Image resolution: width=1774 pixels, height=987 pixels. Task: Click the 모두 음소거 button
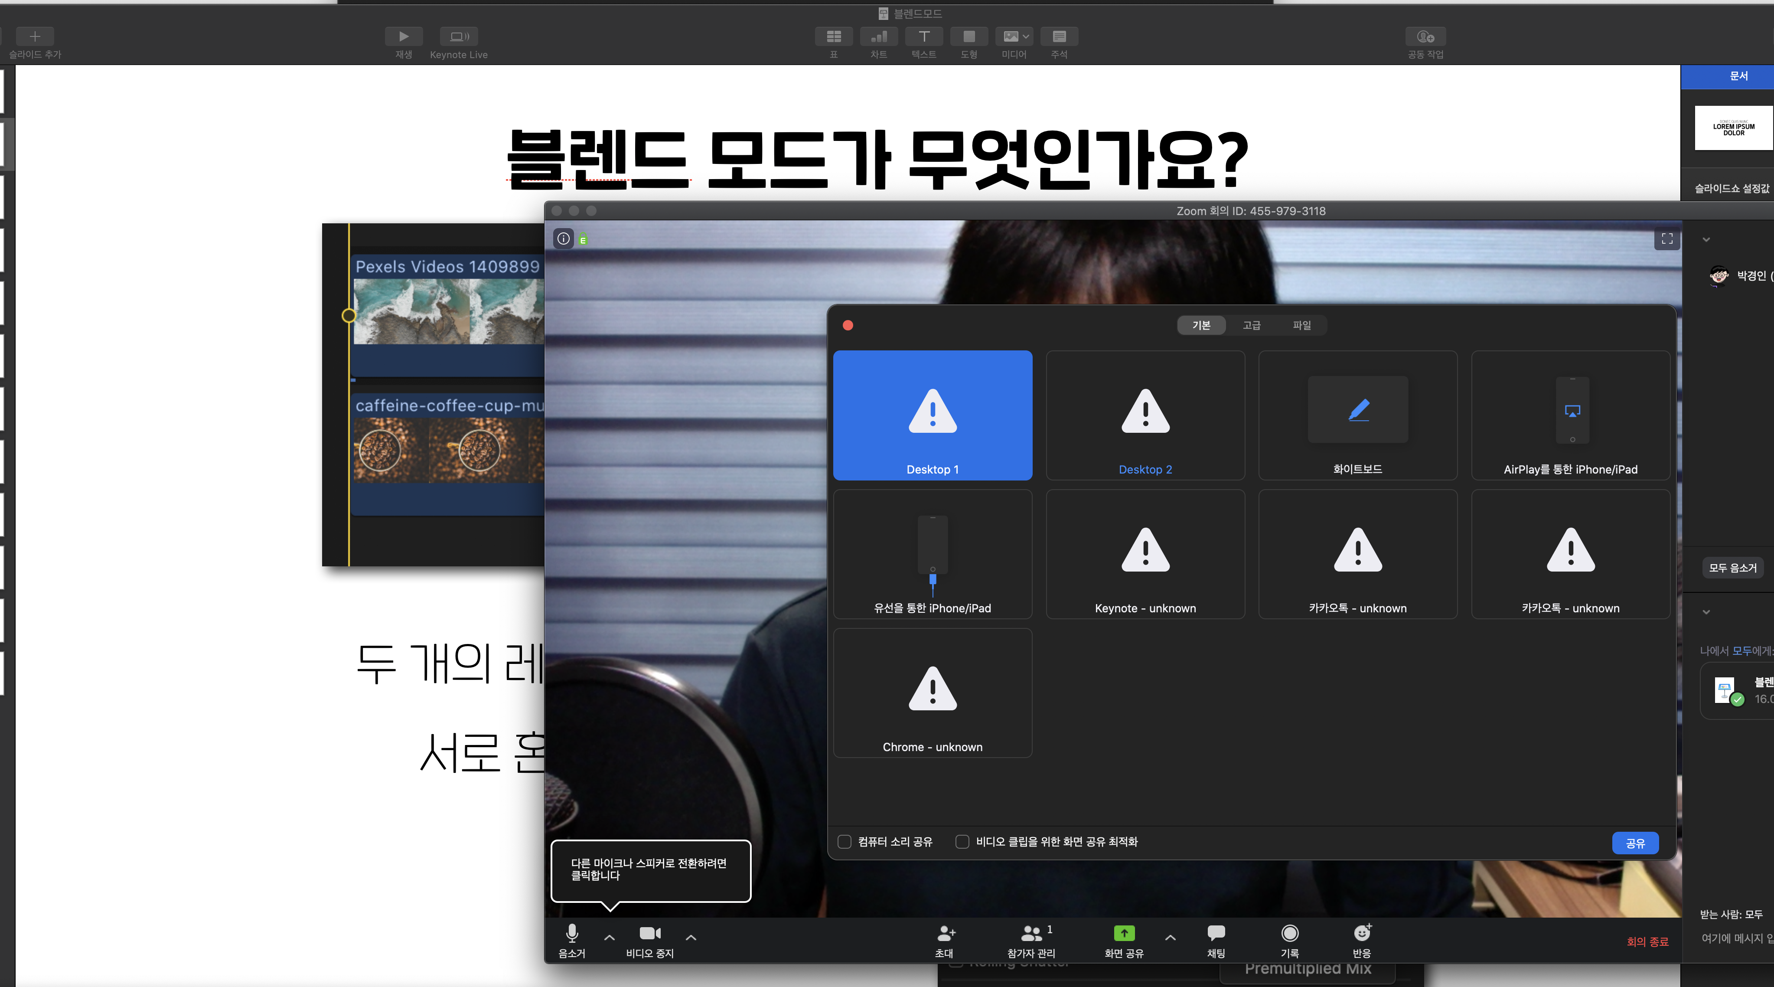point(1733,568)
